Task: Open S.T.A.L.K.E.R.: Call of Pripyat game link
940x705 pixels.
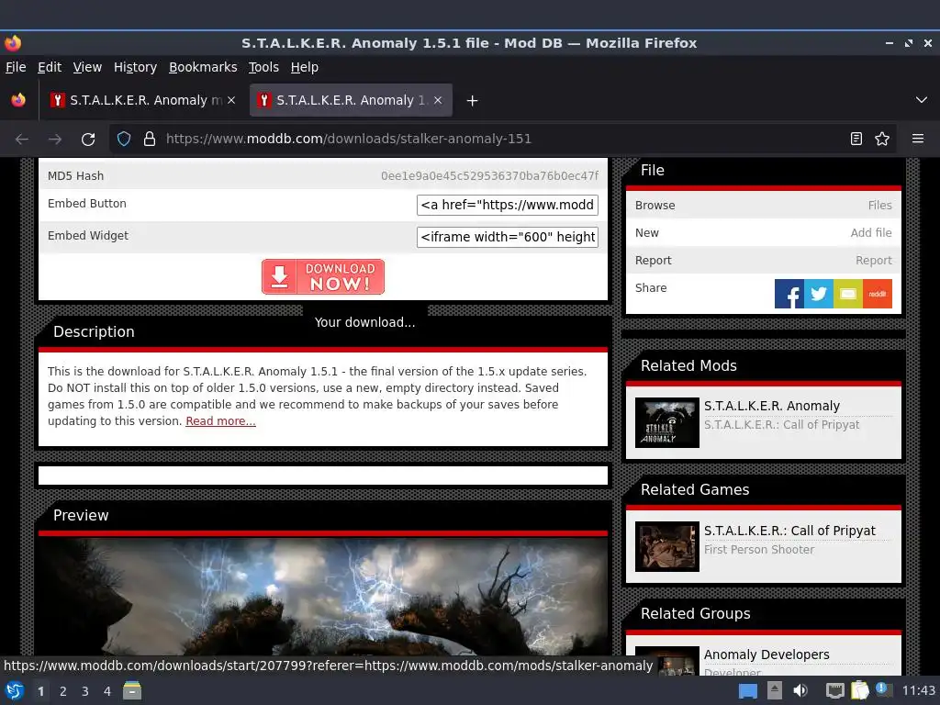Action: coord(789,531)
